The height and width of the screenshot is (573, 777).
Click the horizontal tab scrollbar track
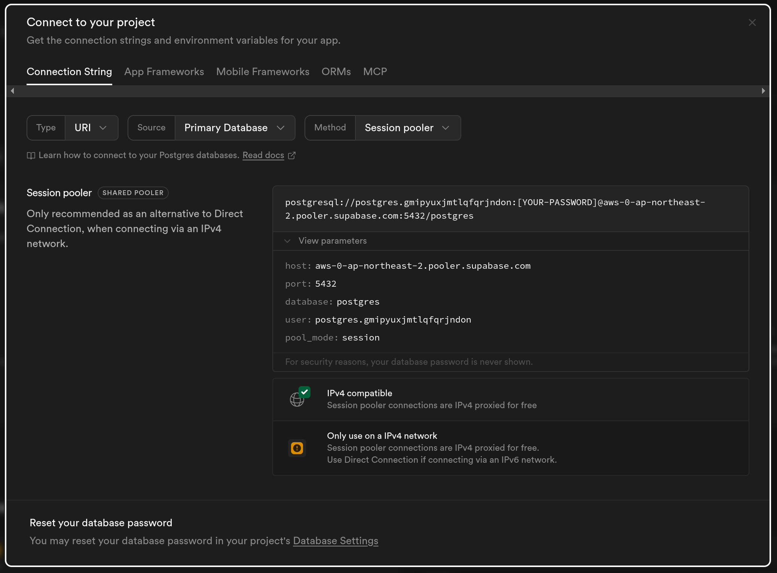click(388, 91)
